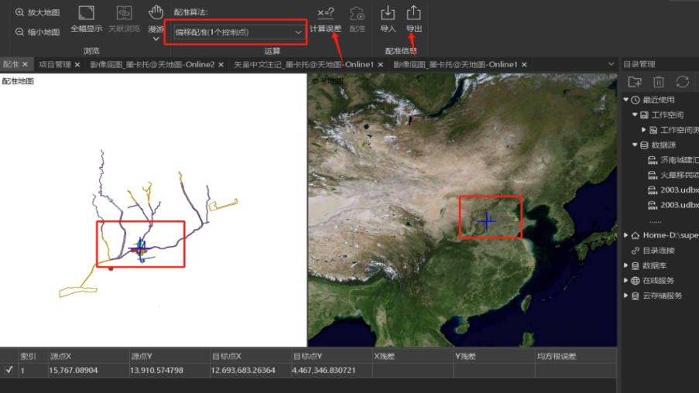Select the second 2003.udbx datasource
Screen dimensions: 699x393
click(x=673, y=205)
